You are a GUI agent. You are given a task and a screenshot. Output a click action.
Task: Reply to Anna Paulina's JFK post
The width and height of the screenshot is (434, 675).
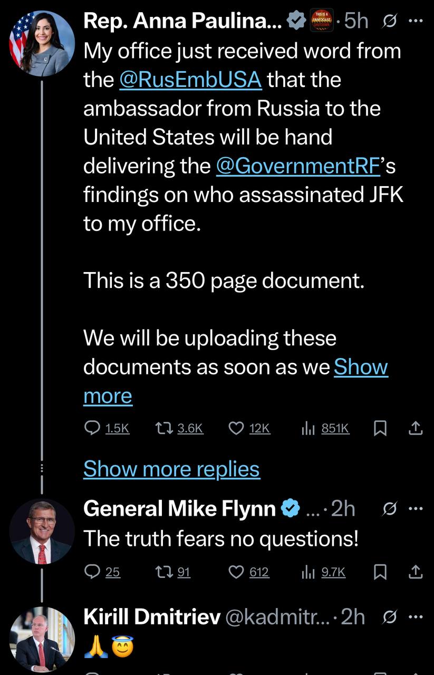[94, 429]
